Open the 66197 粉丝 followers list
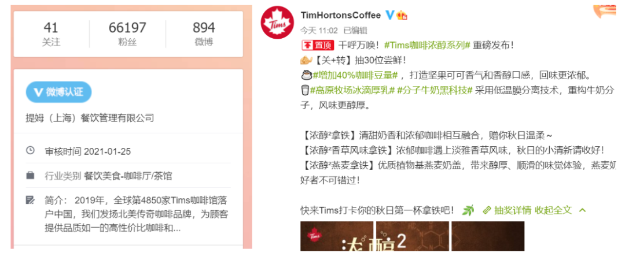The height and width of the screenshot is (260, 625). pos(127,34)
